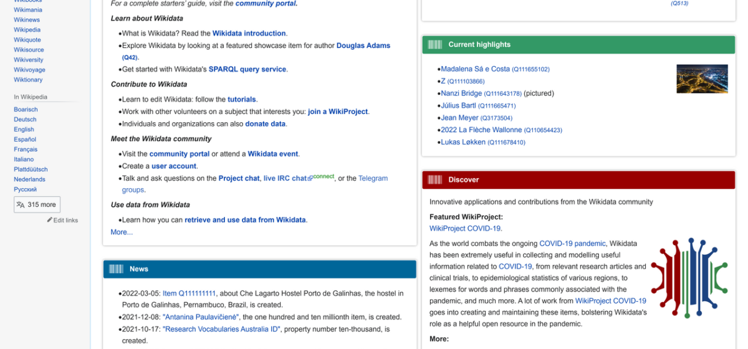
Task: Select English language link
Action: coord(24,130)
